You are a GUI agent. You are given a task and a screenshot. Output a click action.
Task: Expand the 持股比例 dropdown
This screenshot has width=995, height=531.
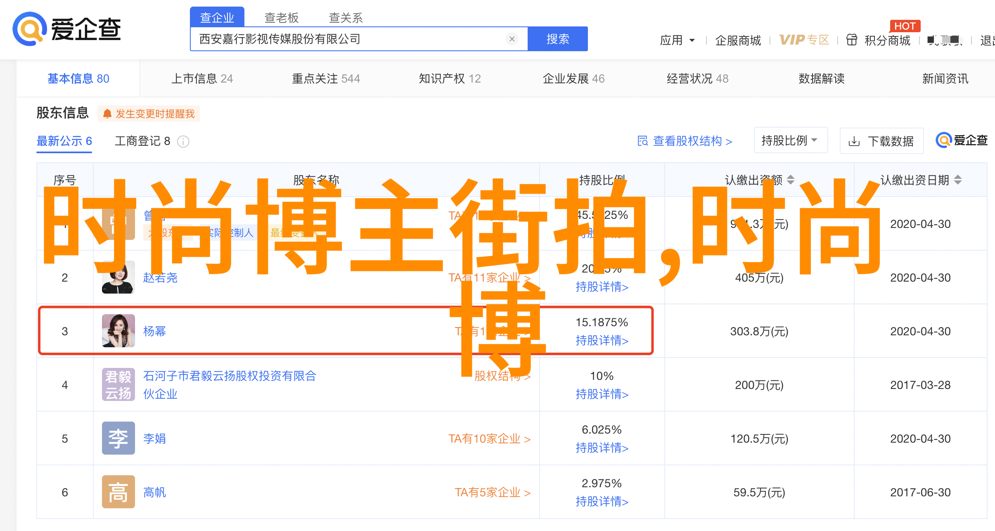click(790, 140)
